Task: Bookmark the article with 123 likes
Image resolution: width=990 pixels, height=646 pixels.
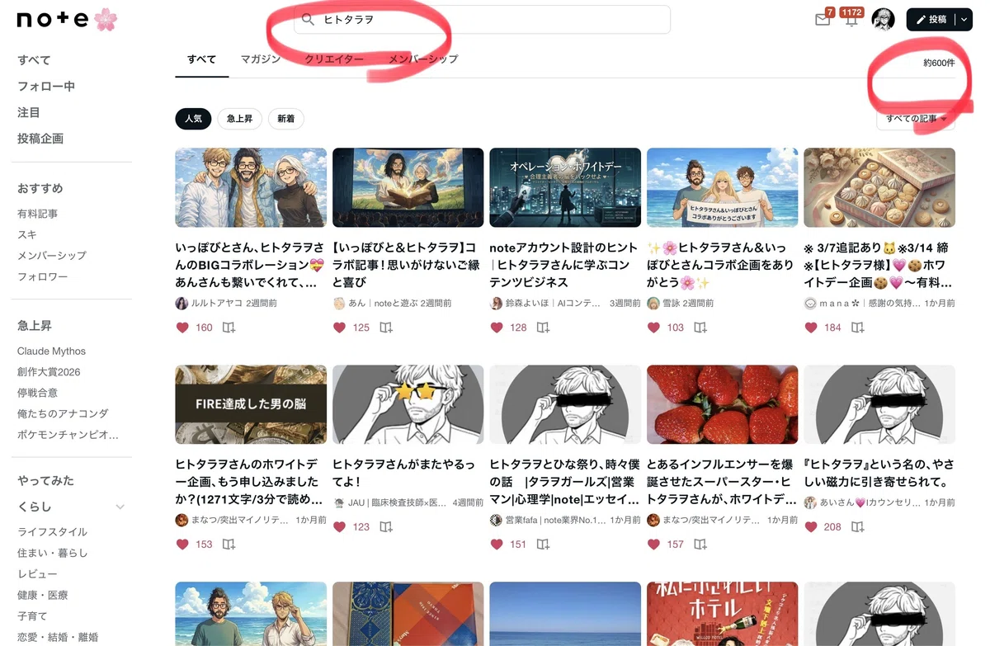Action: tap(385, 526)
